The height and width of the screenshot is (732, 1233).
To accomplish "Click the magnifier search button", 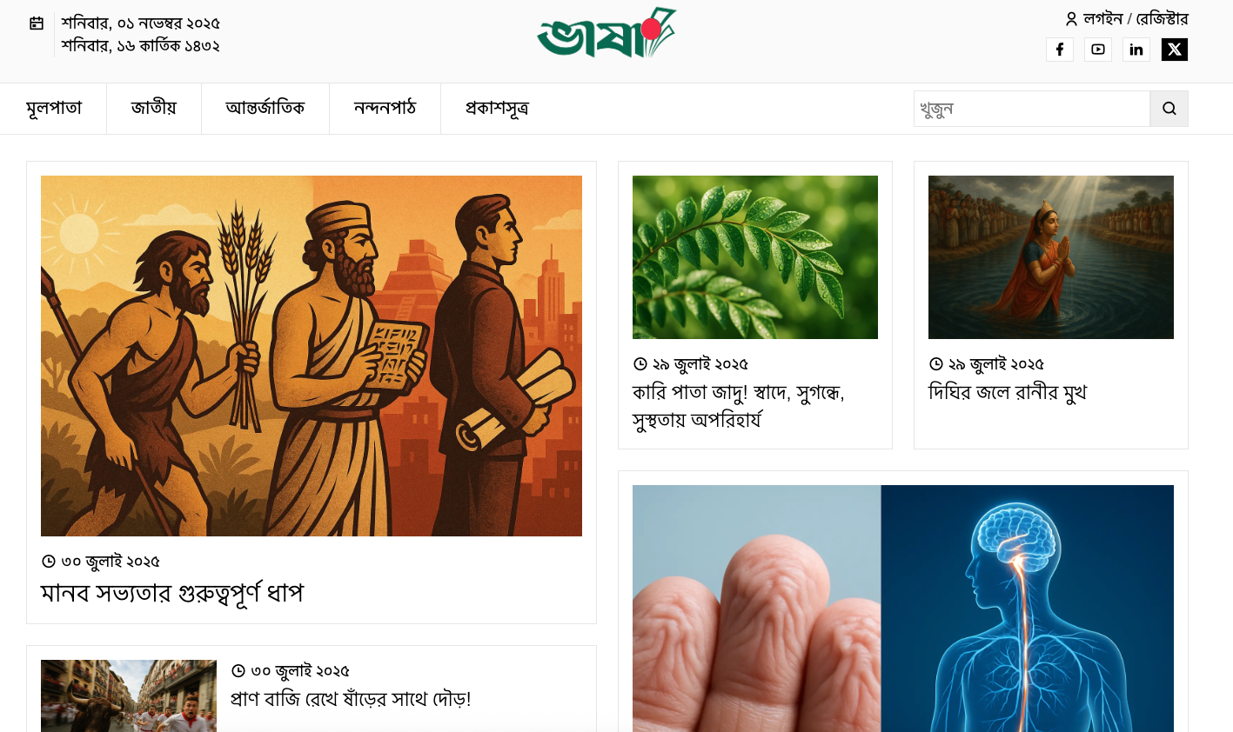I will click(x=1169, y=109).
